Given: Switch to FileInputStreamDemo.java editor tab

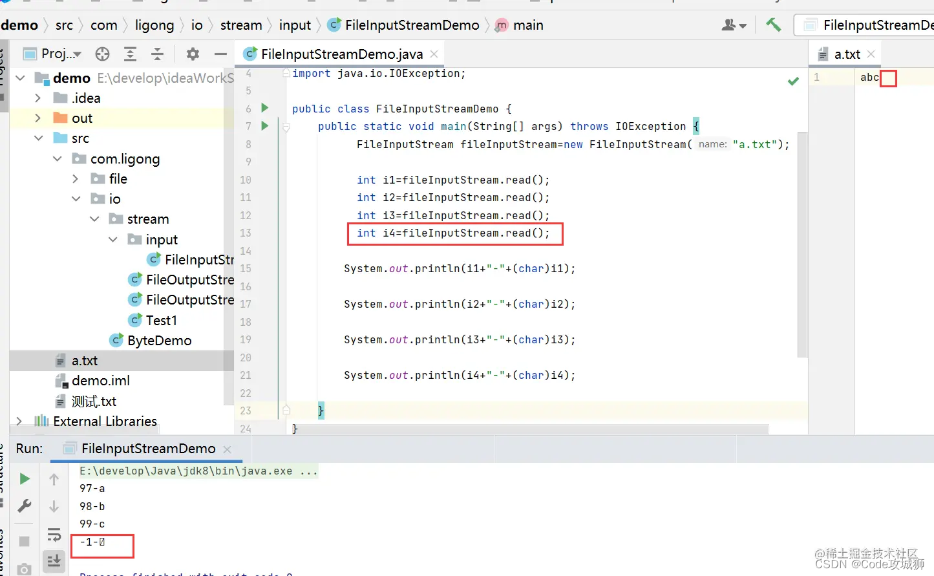Looking at the screenshot, I should [x=341, y=54].
